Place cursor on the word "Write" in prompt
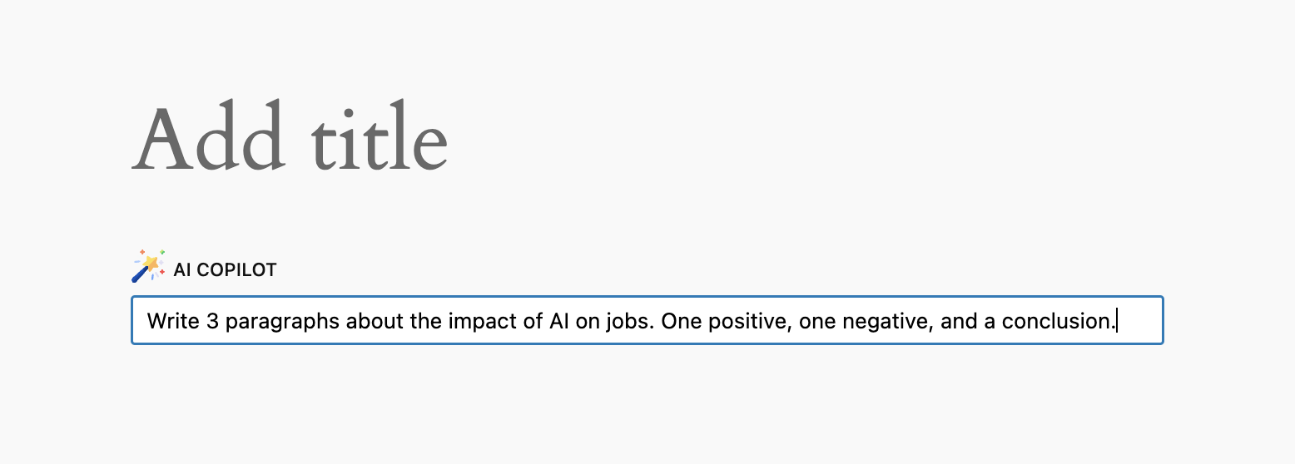This screenshot has height=464, width=1295. [172, 321]
